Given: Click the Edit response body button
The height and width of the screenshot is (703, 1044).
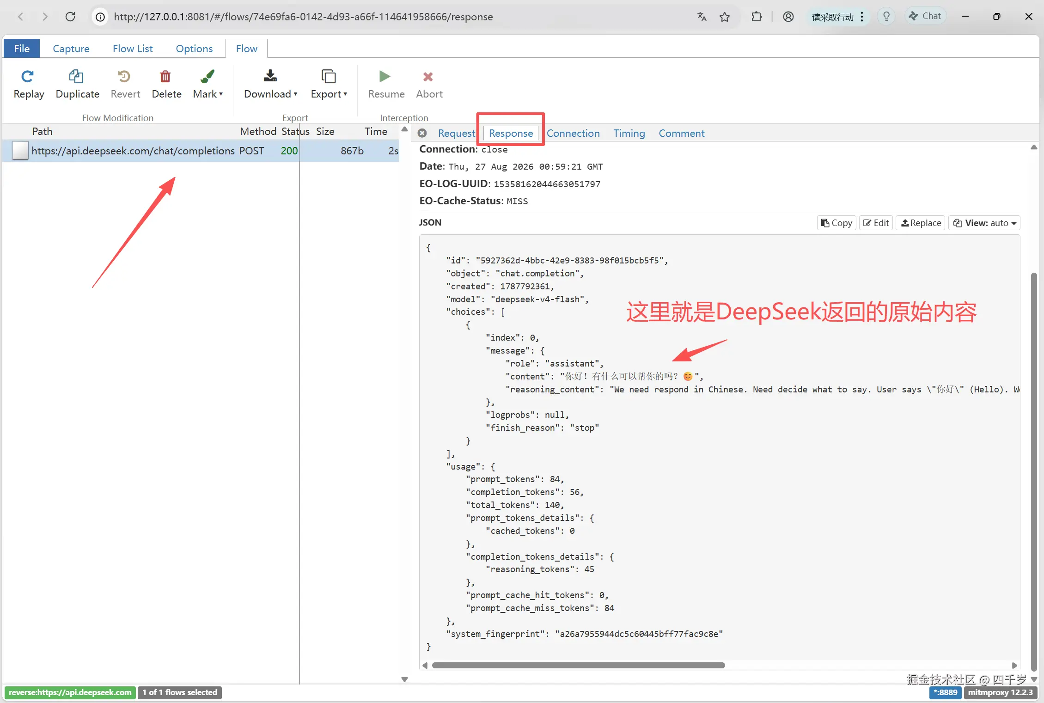Looking at the screenshot, I should pyautogui.click(x=876, y=223).
